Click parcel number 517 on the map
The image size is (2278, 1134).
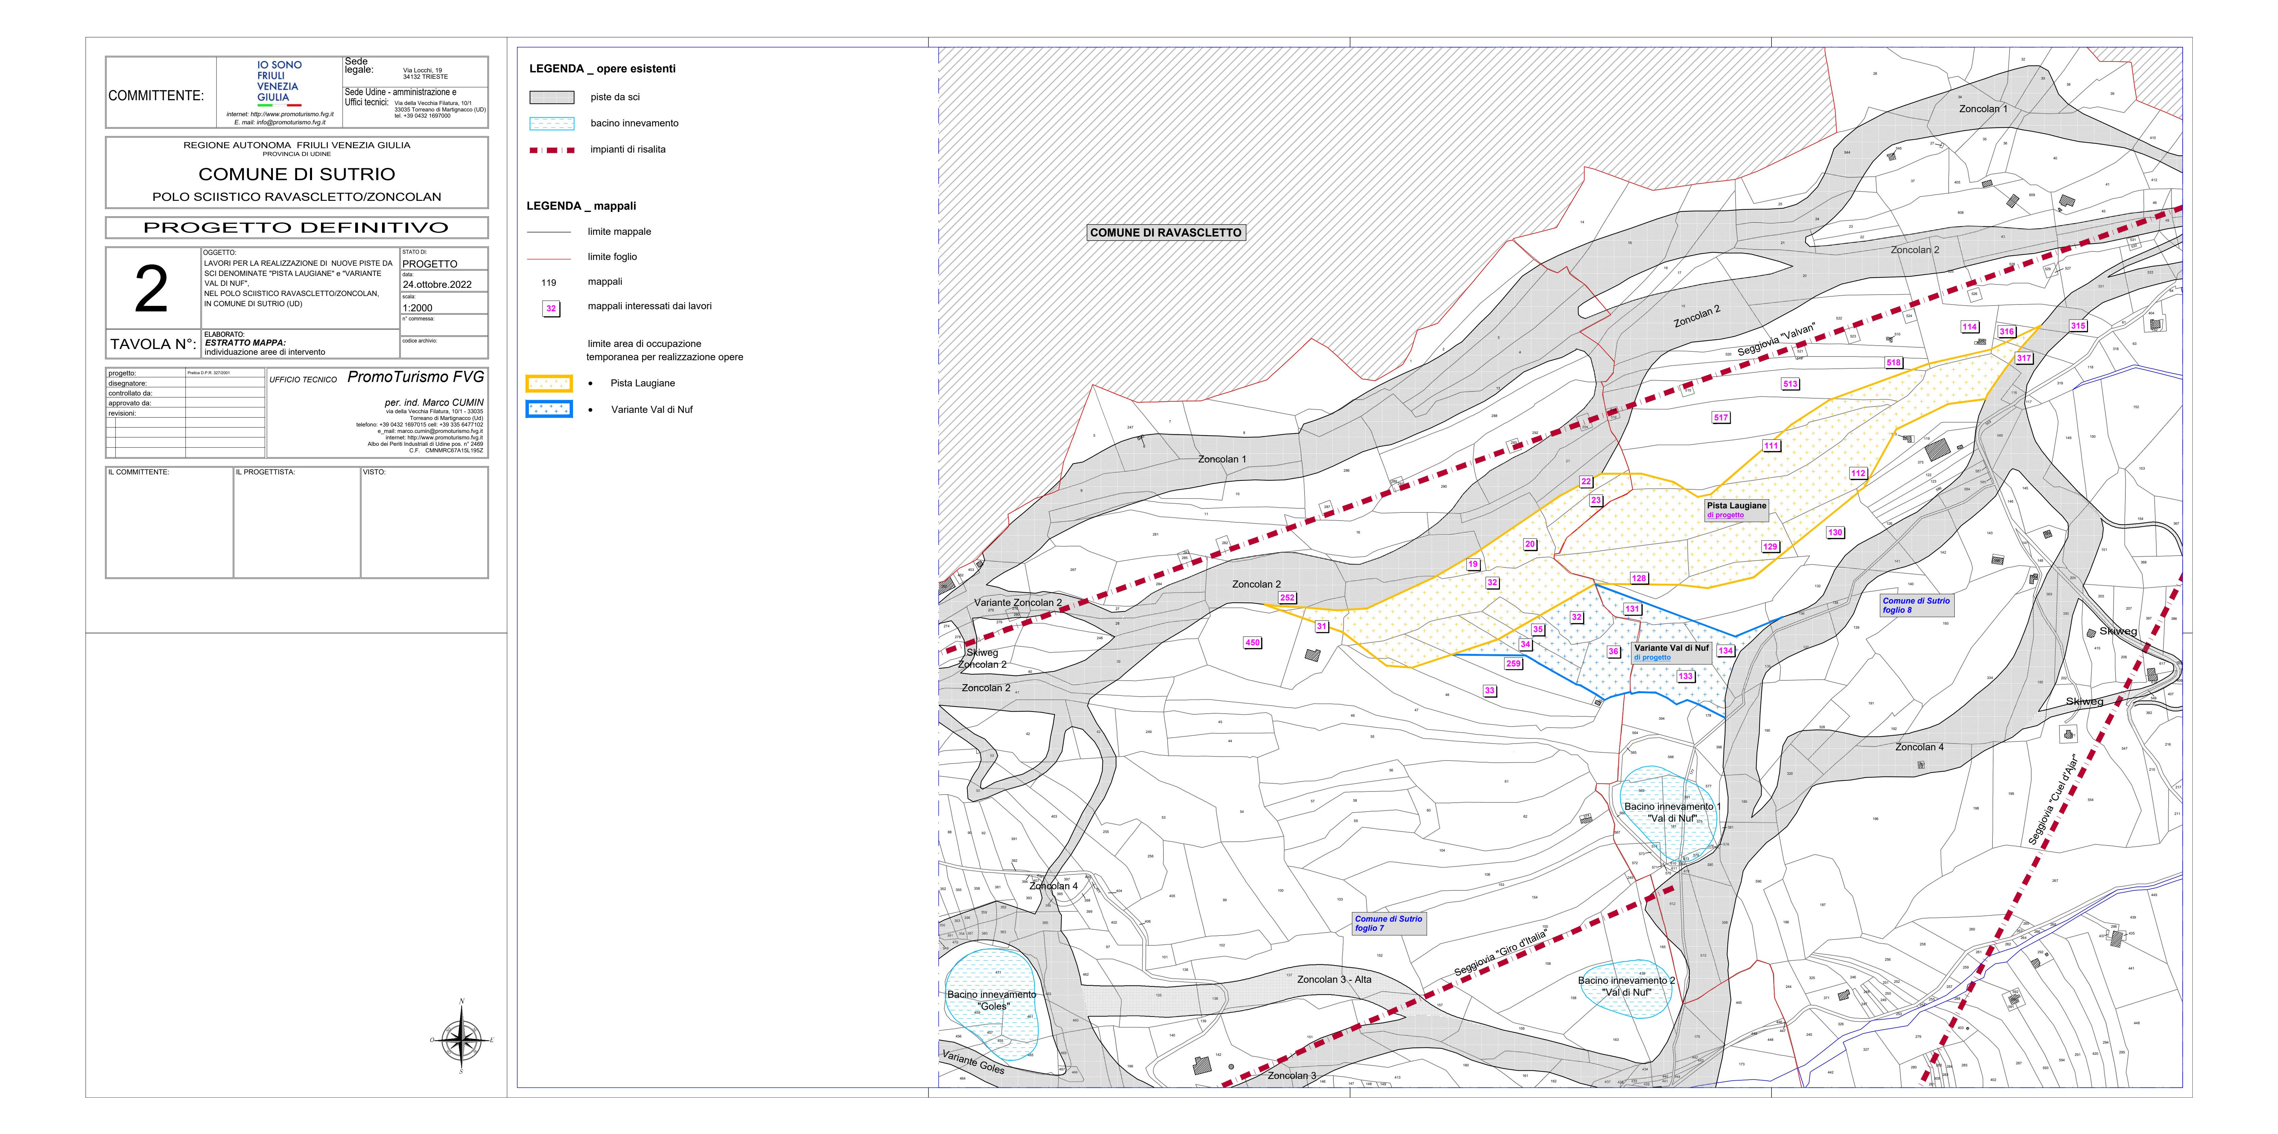[x=1721, y=418]
